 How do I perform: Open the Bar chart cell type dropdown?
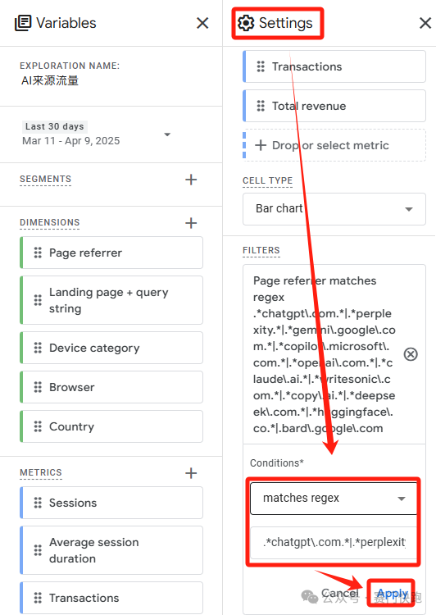[x=334, y=208]
